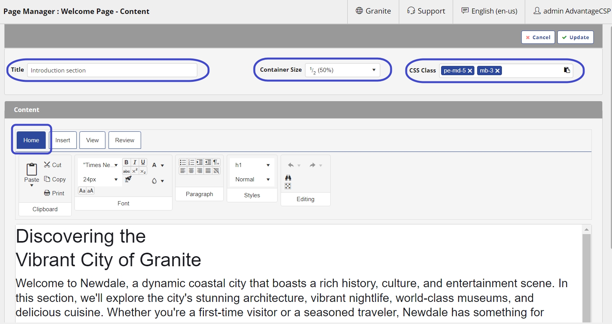Switch to the Insert tab
Image resolution: width=612 pixels, height=324 pixels.
click(x=63, y=140)
